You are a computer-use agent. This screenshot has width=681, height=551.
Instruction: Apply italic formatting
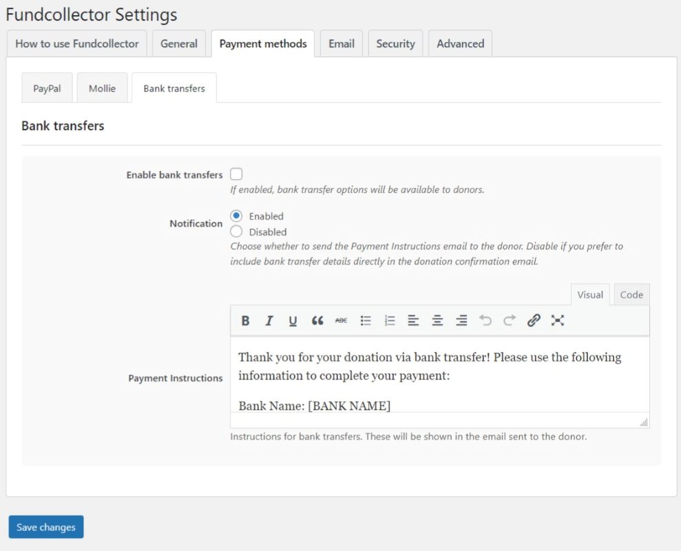[x=269, y=320]
